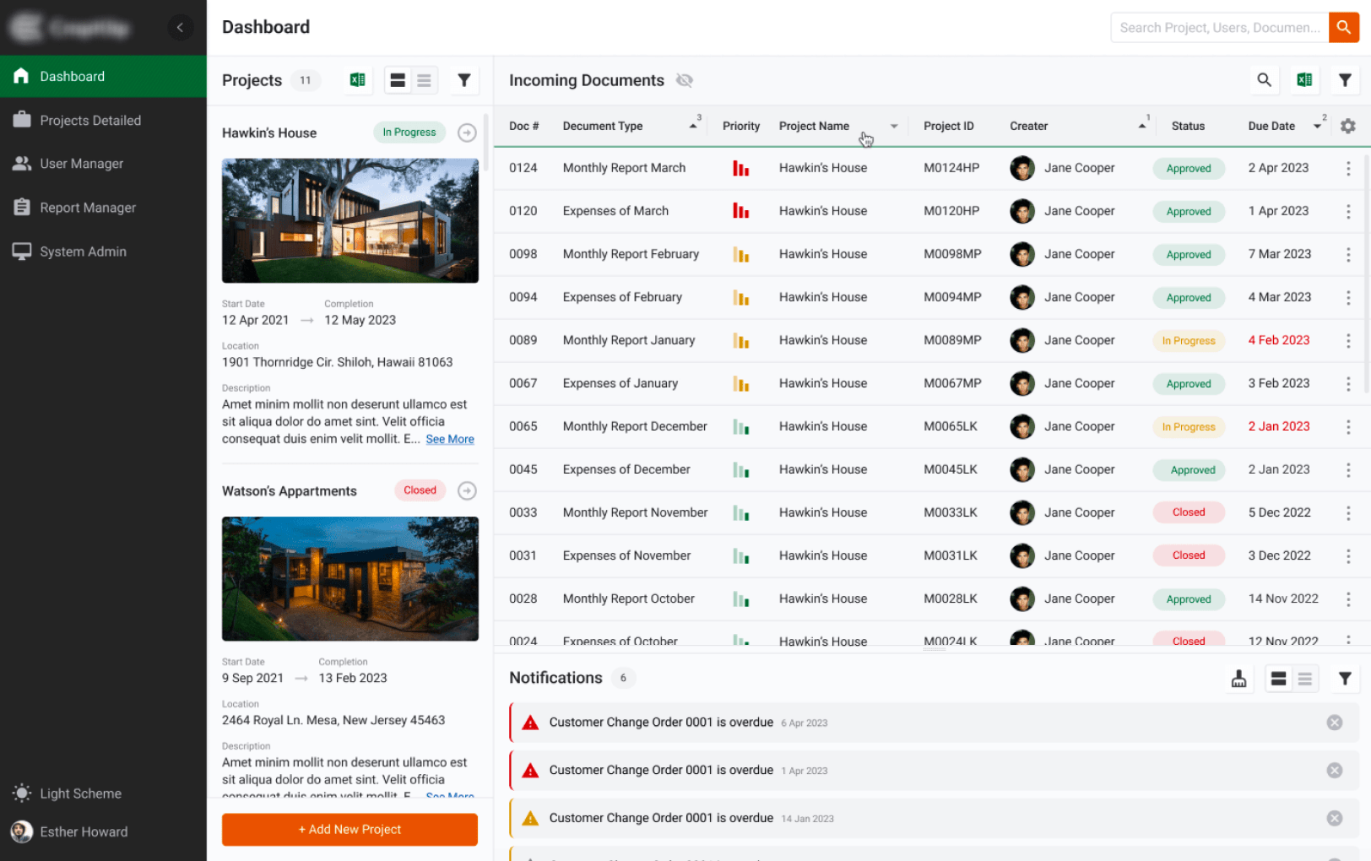The image size is (1371, 861).
Task: Open the Incoming Documents filter
Action: (1345, 79)
